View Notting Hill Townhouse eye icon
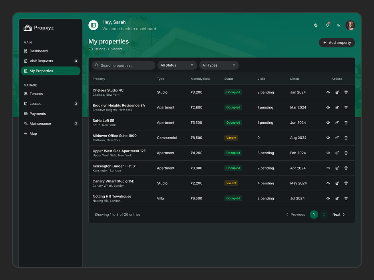This screenshot has width=374, height=280. point(328,199)
